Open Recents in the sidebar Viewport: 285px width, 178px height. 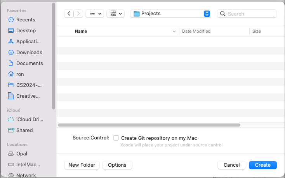(x=26, y=19)
